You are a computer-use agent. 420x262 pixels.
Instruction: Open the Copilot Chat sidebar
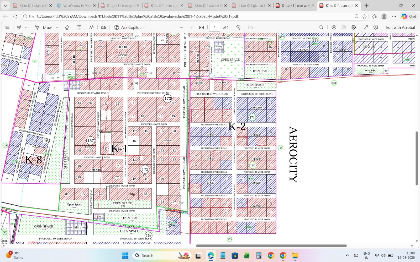click(x=409, y=16)
